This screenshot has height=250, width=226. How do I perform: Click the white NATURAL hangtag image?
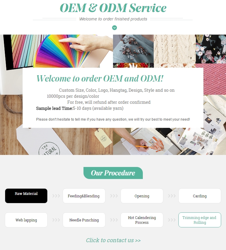[56, 141]
